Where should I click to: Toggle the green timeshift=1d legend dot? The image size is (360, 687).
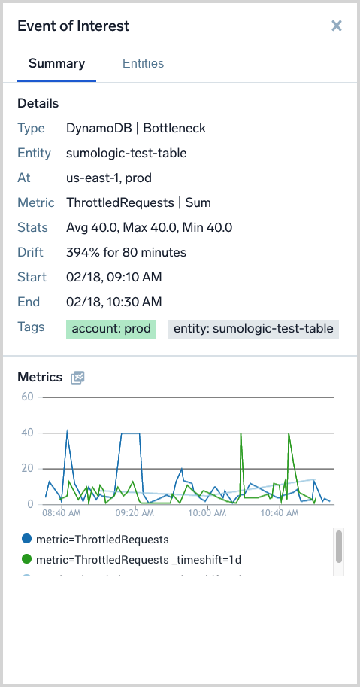(x=27, y=559)
